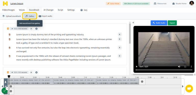Open the AI Changer tab
This screenshot has width=196, height=95.
click(x=48, y=10)
